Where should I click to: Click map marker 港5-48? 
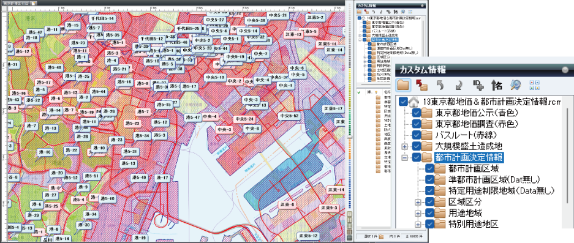tap(55, 67)
